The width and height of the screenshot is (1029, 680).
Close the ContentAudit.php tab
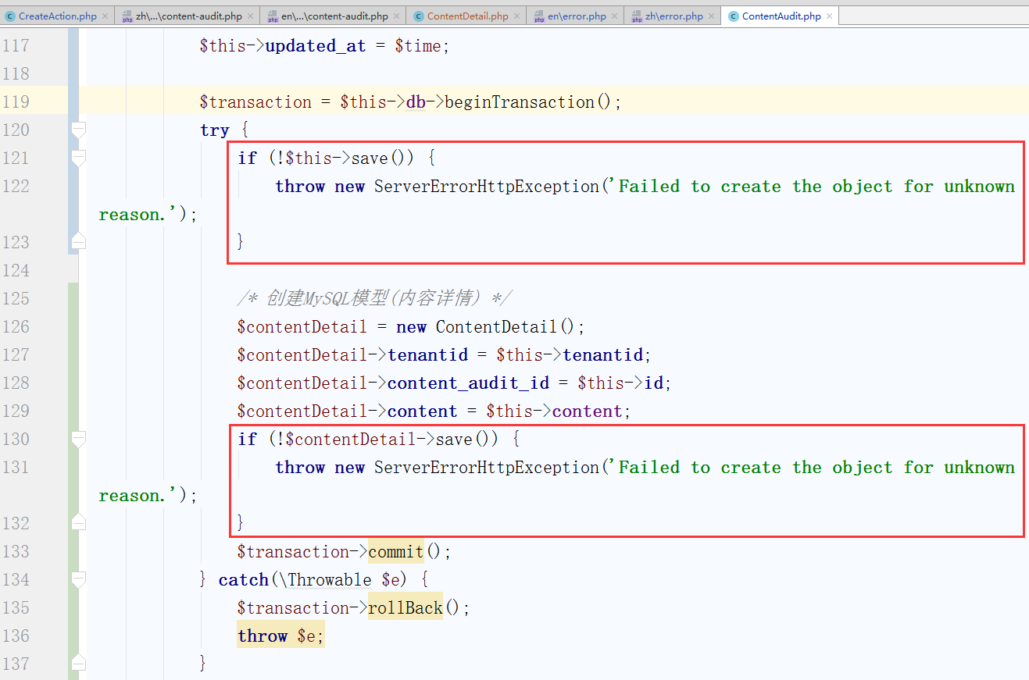coord(829,16)
